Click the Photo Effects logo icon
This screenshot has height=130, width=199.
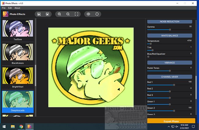(x=5, y=14)
